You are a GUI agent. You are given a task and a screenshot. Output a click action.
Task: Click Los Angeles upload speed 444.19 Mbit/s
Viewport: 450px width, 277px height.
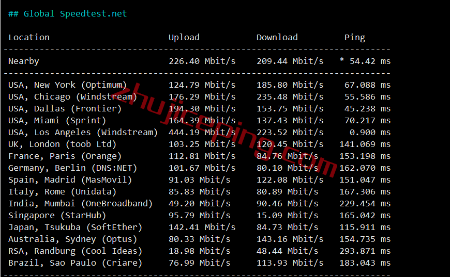click(x=202, y=132)
